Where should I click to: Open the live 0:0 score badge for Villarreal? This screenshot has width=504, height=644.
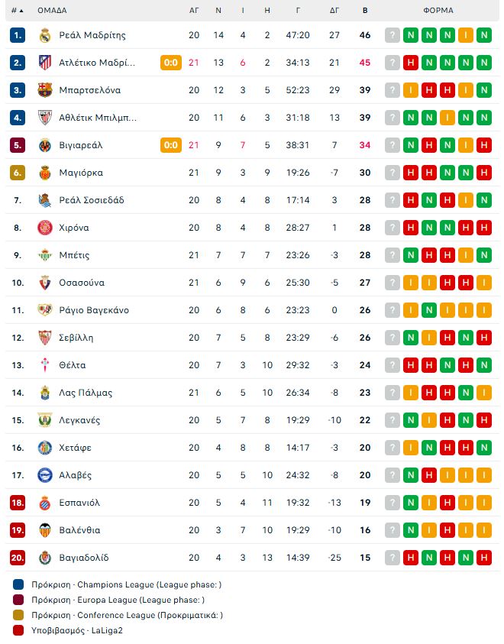tap(171, 145)
